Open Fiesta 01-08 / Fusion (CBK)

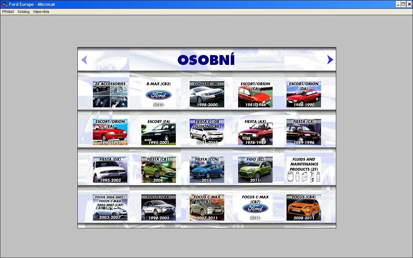point(207,132)
